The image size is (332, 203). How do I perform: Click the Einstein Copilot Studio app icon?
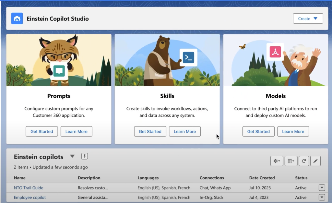click(17, 18)
